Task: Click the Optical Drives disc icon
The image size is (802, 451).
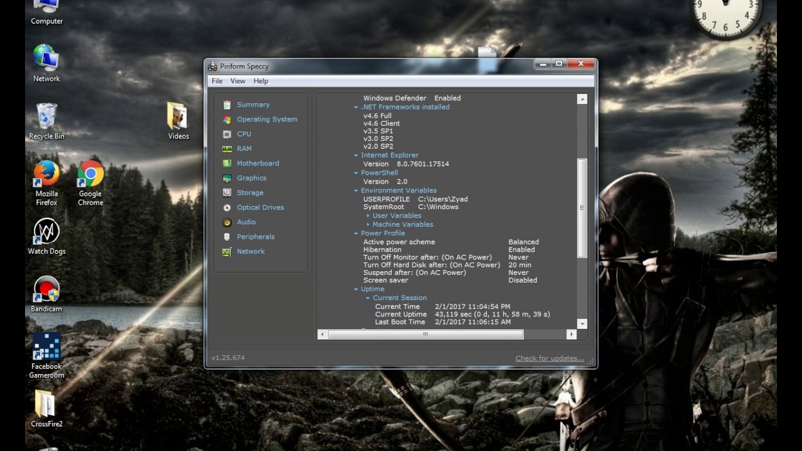Action: point(227,207)
